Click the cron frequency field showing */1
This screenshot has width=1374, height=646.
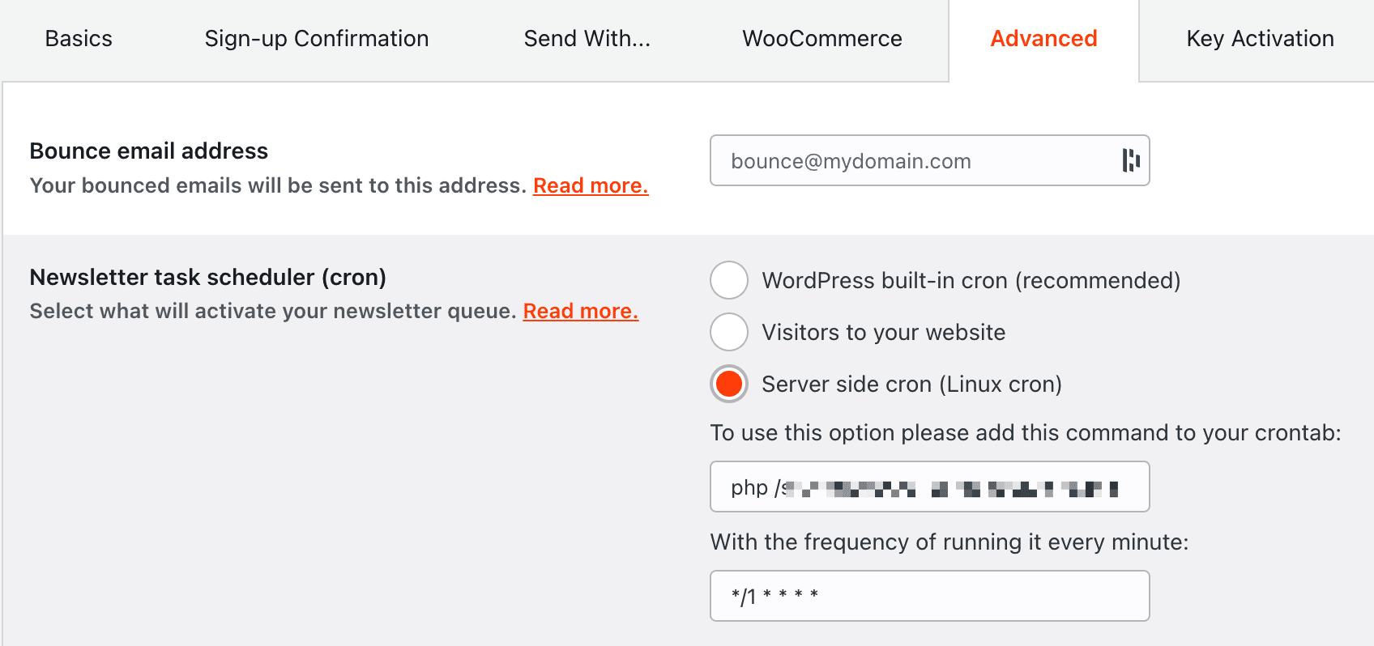[929, 596]
